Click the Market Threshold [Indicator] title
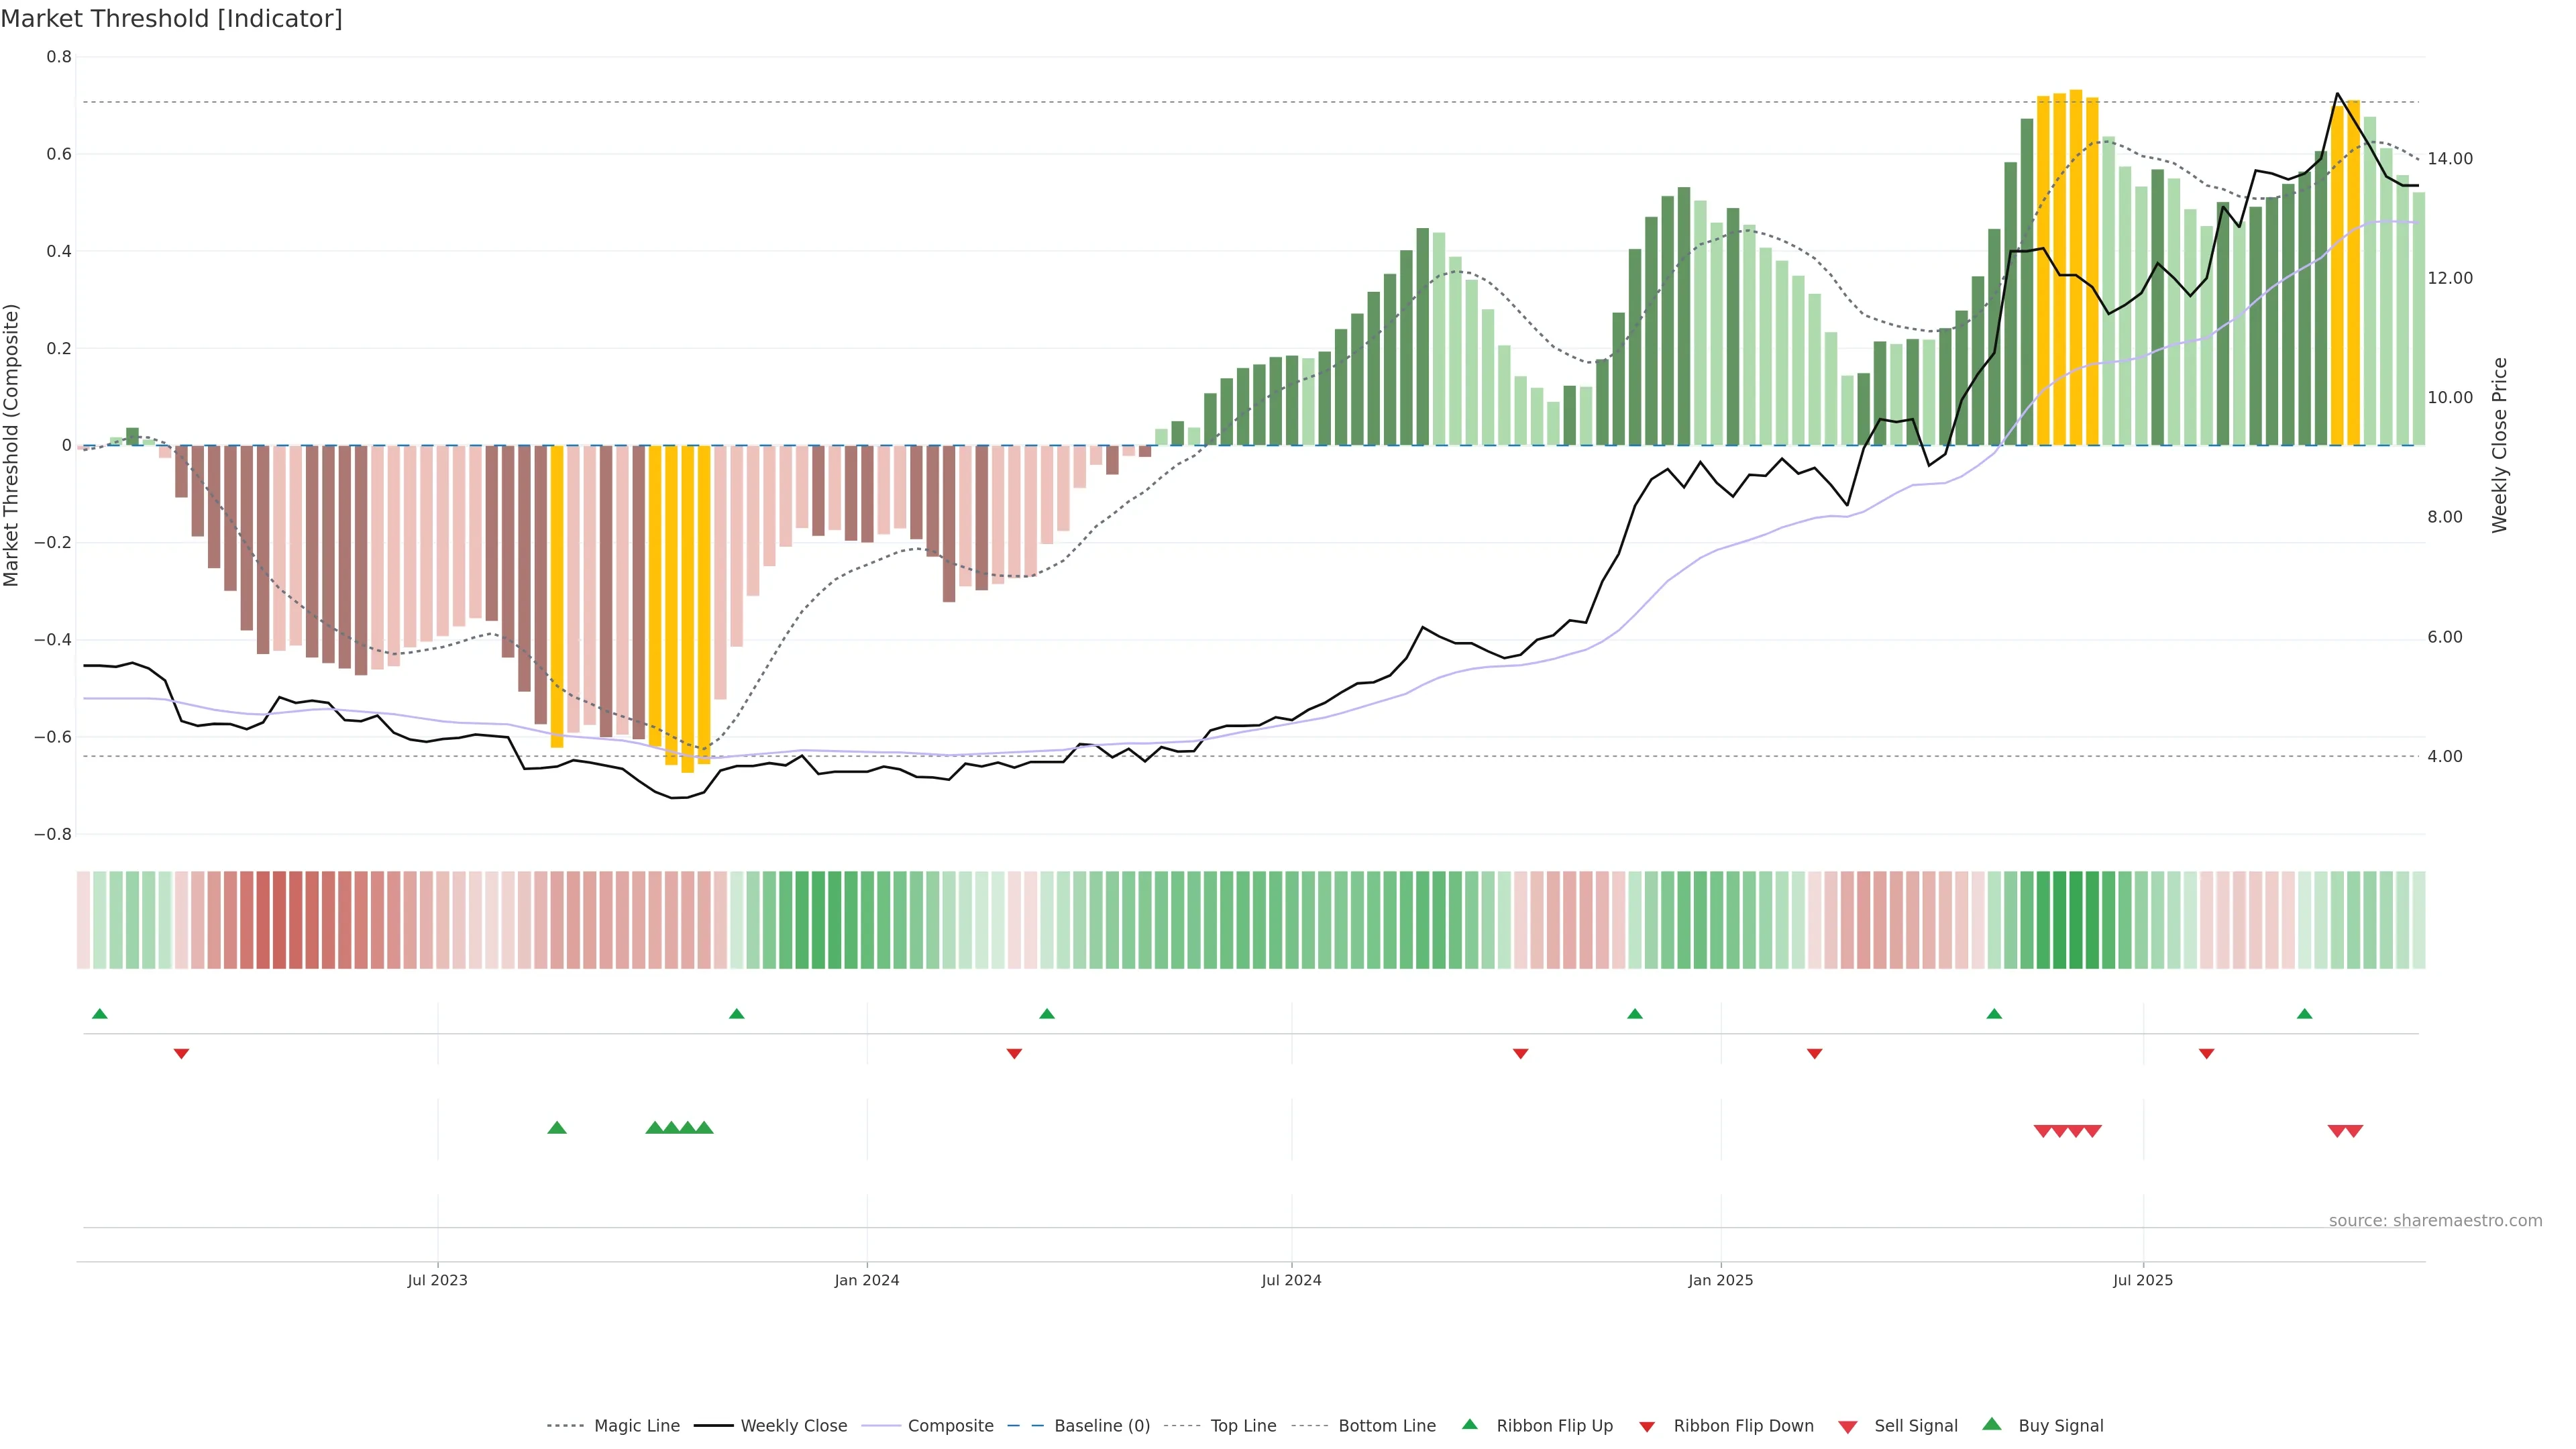 pos(171,19)
